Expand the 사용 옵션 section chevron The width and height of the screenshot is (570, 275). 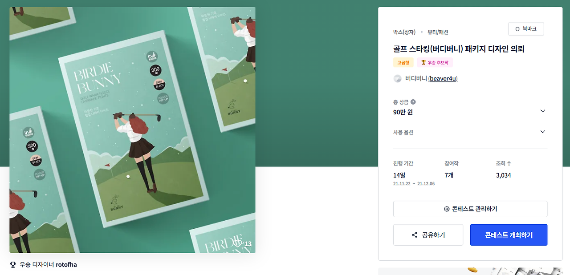[542, 132]
